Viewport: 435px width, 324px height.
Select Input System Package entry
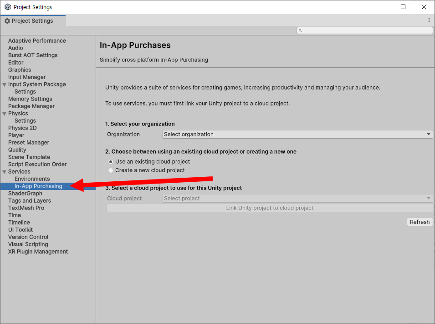(37, 85)
